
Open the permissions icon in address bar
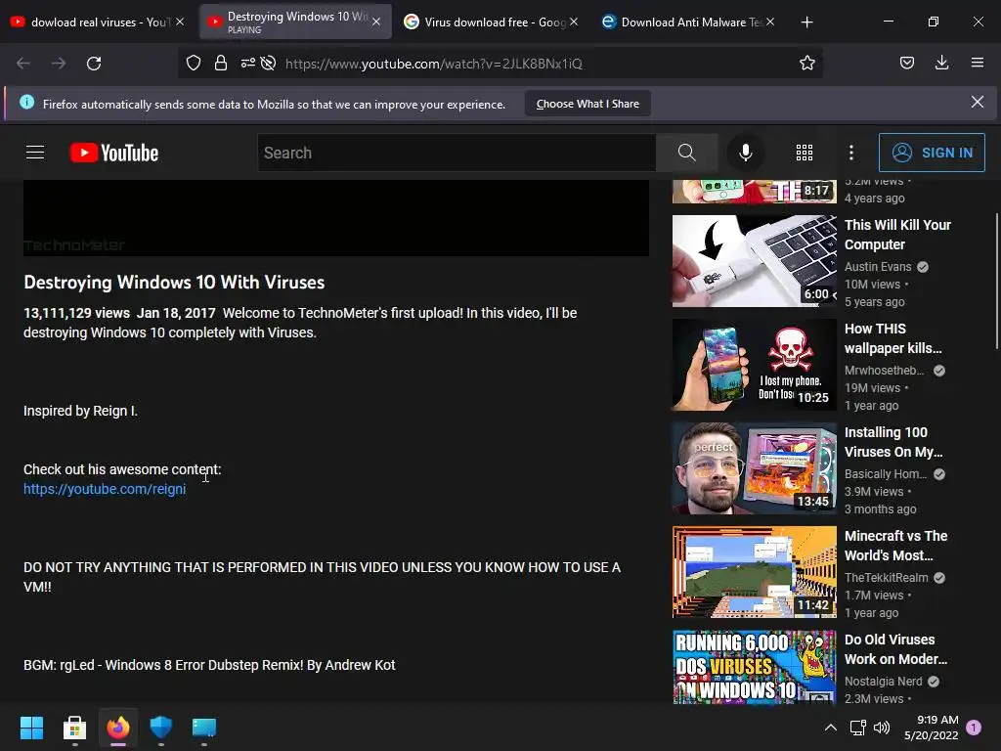[x=247, y=64]
